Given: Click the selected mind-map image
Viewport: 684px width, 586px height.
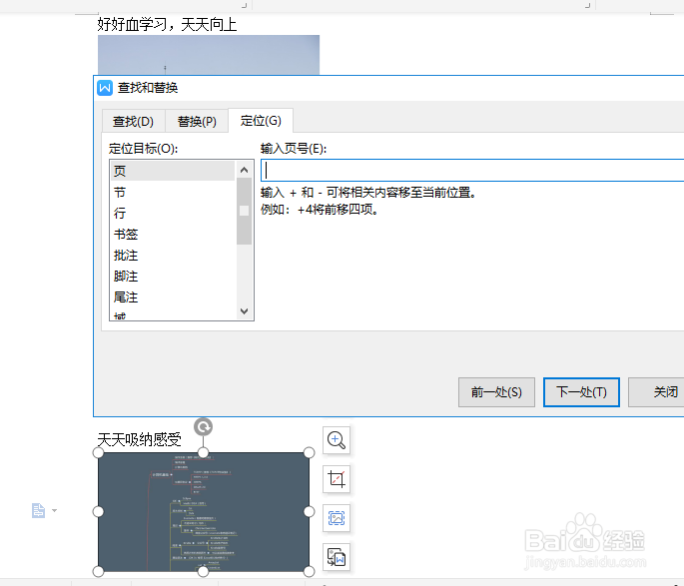Looking at the screenshot, I should pyautogui.click(x=204, y=512).
